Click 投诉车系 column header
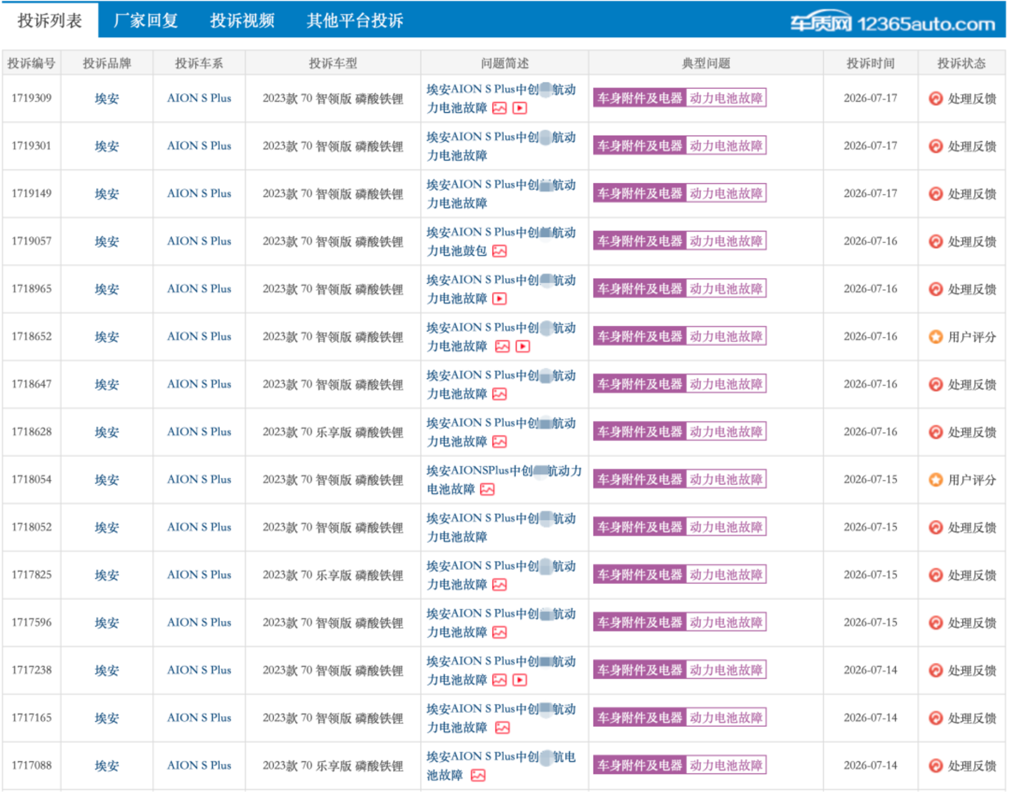1009x792 pixels. pyautogui.click(x=199, y=63)
